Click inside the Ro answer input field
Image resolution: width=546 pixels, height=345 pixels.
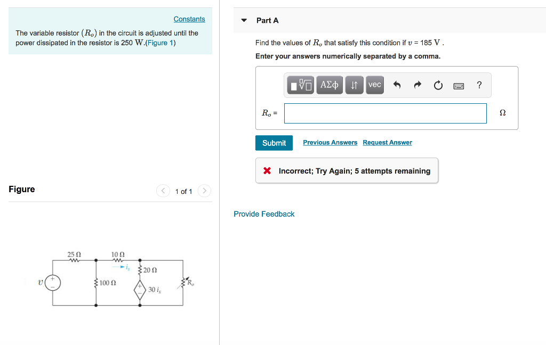tap(385, 113)
